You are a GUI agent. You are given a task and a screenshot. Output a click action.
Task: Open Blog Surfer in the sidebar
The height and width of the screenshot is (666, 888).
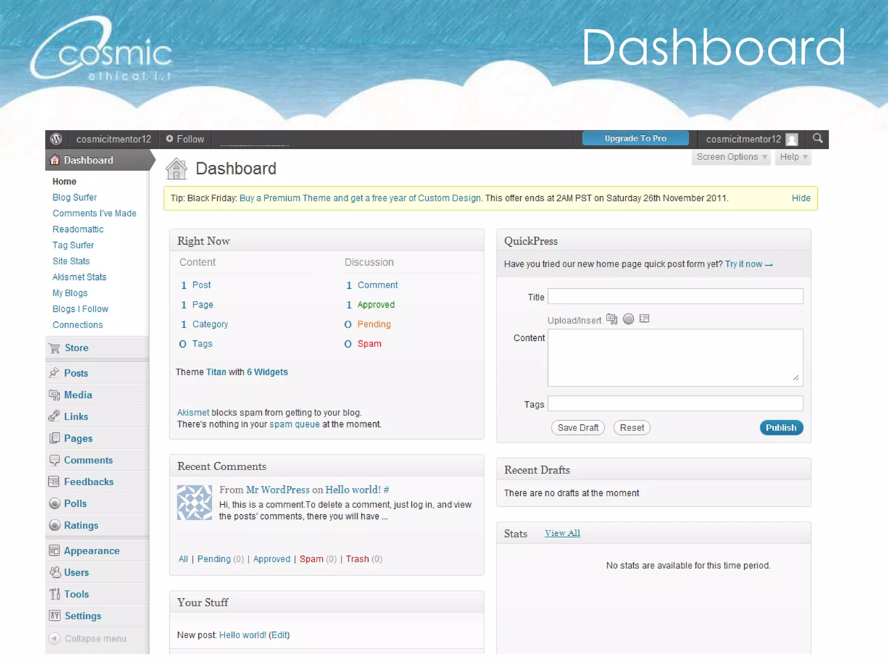coord(75,197)
